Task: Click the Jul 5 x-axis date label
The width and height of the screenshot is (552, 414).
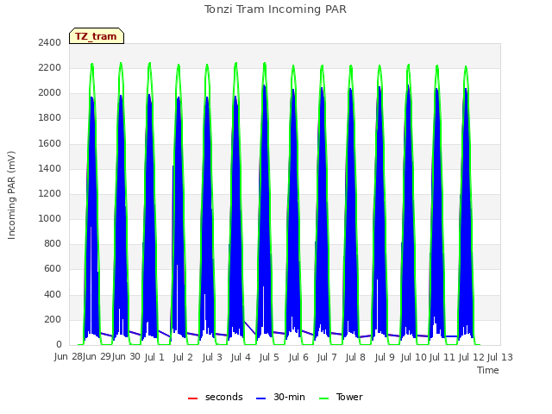Action: [269, 358]
